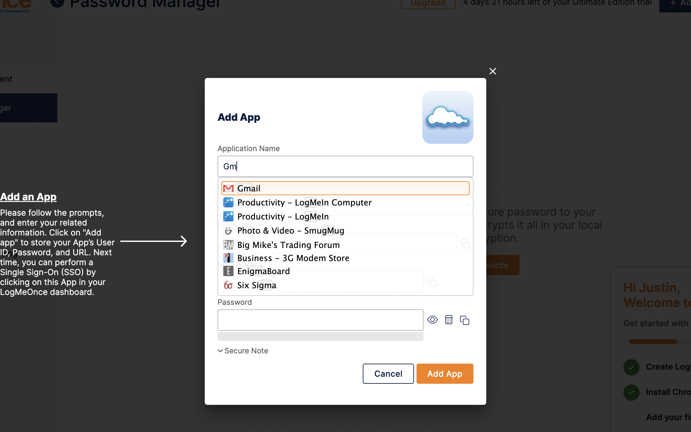Click the 3G Modem Store icon
This screenshot has height=432, width=691.
pyautogui.click(x=228, y=258)
